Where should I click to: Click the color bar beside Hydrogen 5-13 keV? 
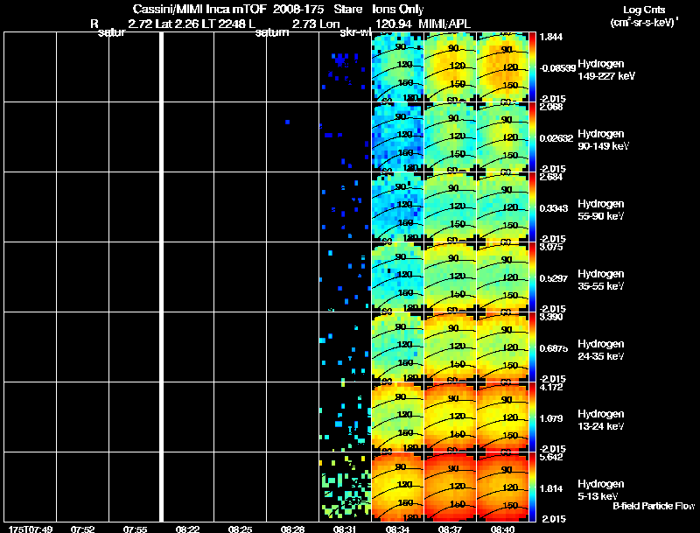tap(533, 487)
